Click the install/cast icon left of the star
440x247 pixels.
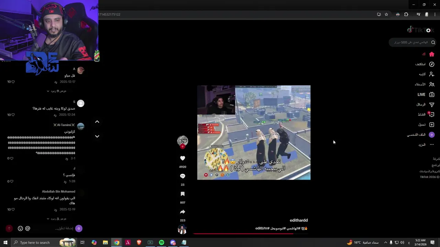[x=379, y=14]
